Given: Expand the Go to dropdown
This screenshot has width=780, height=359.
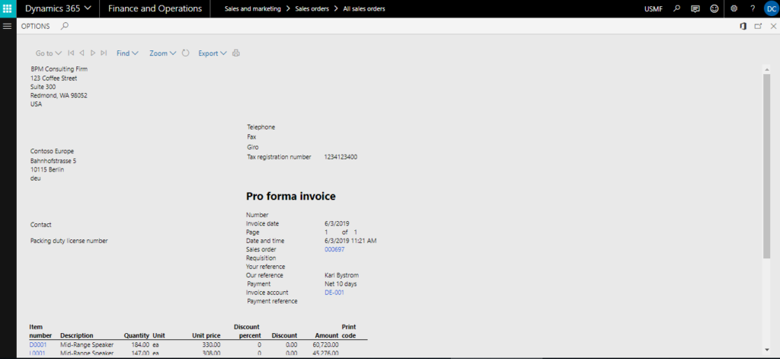Looking at the screenshot, I should point(48,53).
